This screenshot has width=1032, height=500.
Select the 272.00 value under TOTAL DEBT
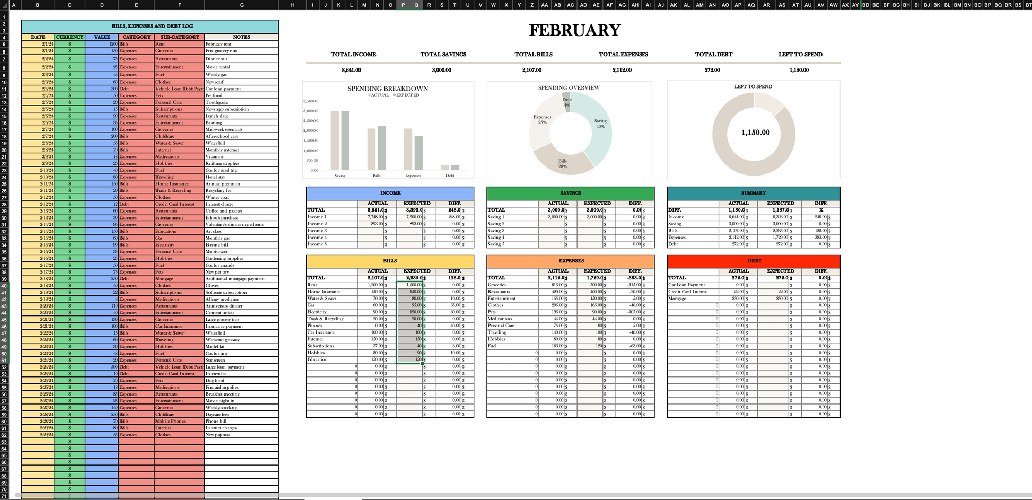pyautogui.click(x=712, y=70)
